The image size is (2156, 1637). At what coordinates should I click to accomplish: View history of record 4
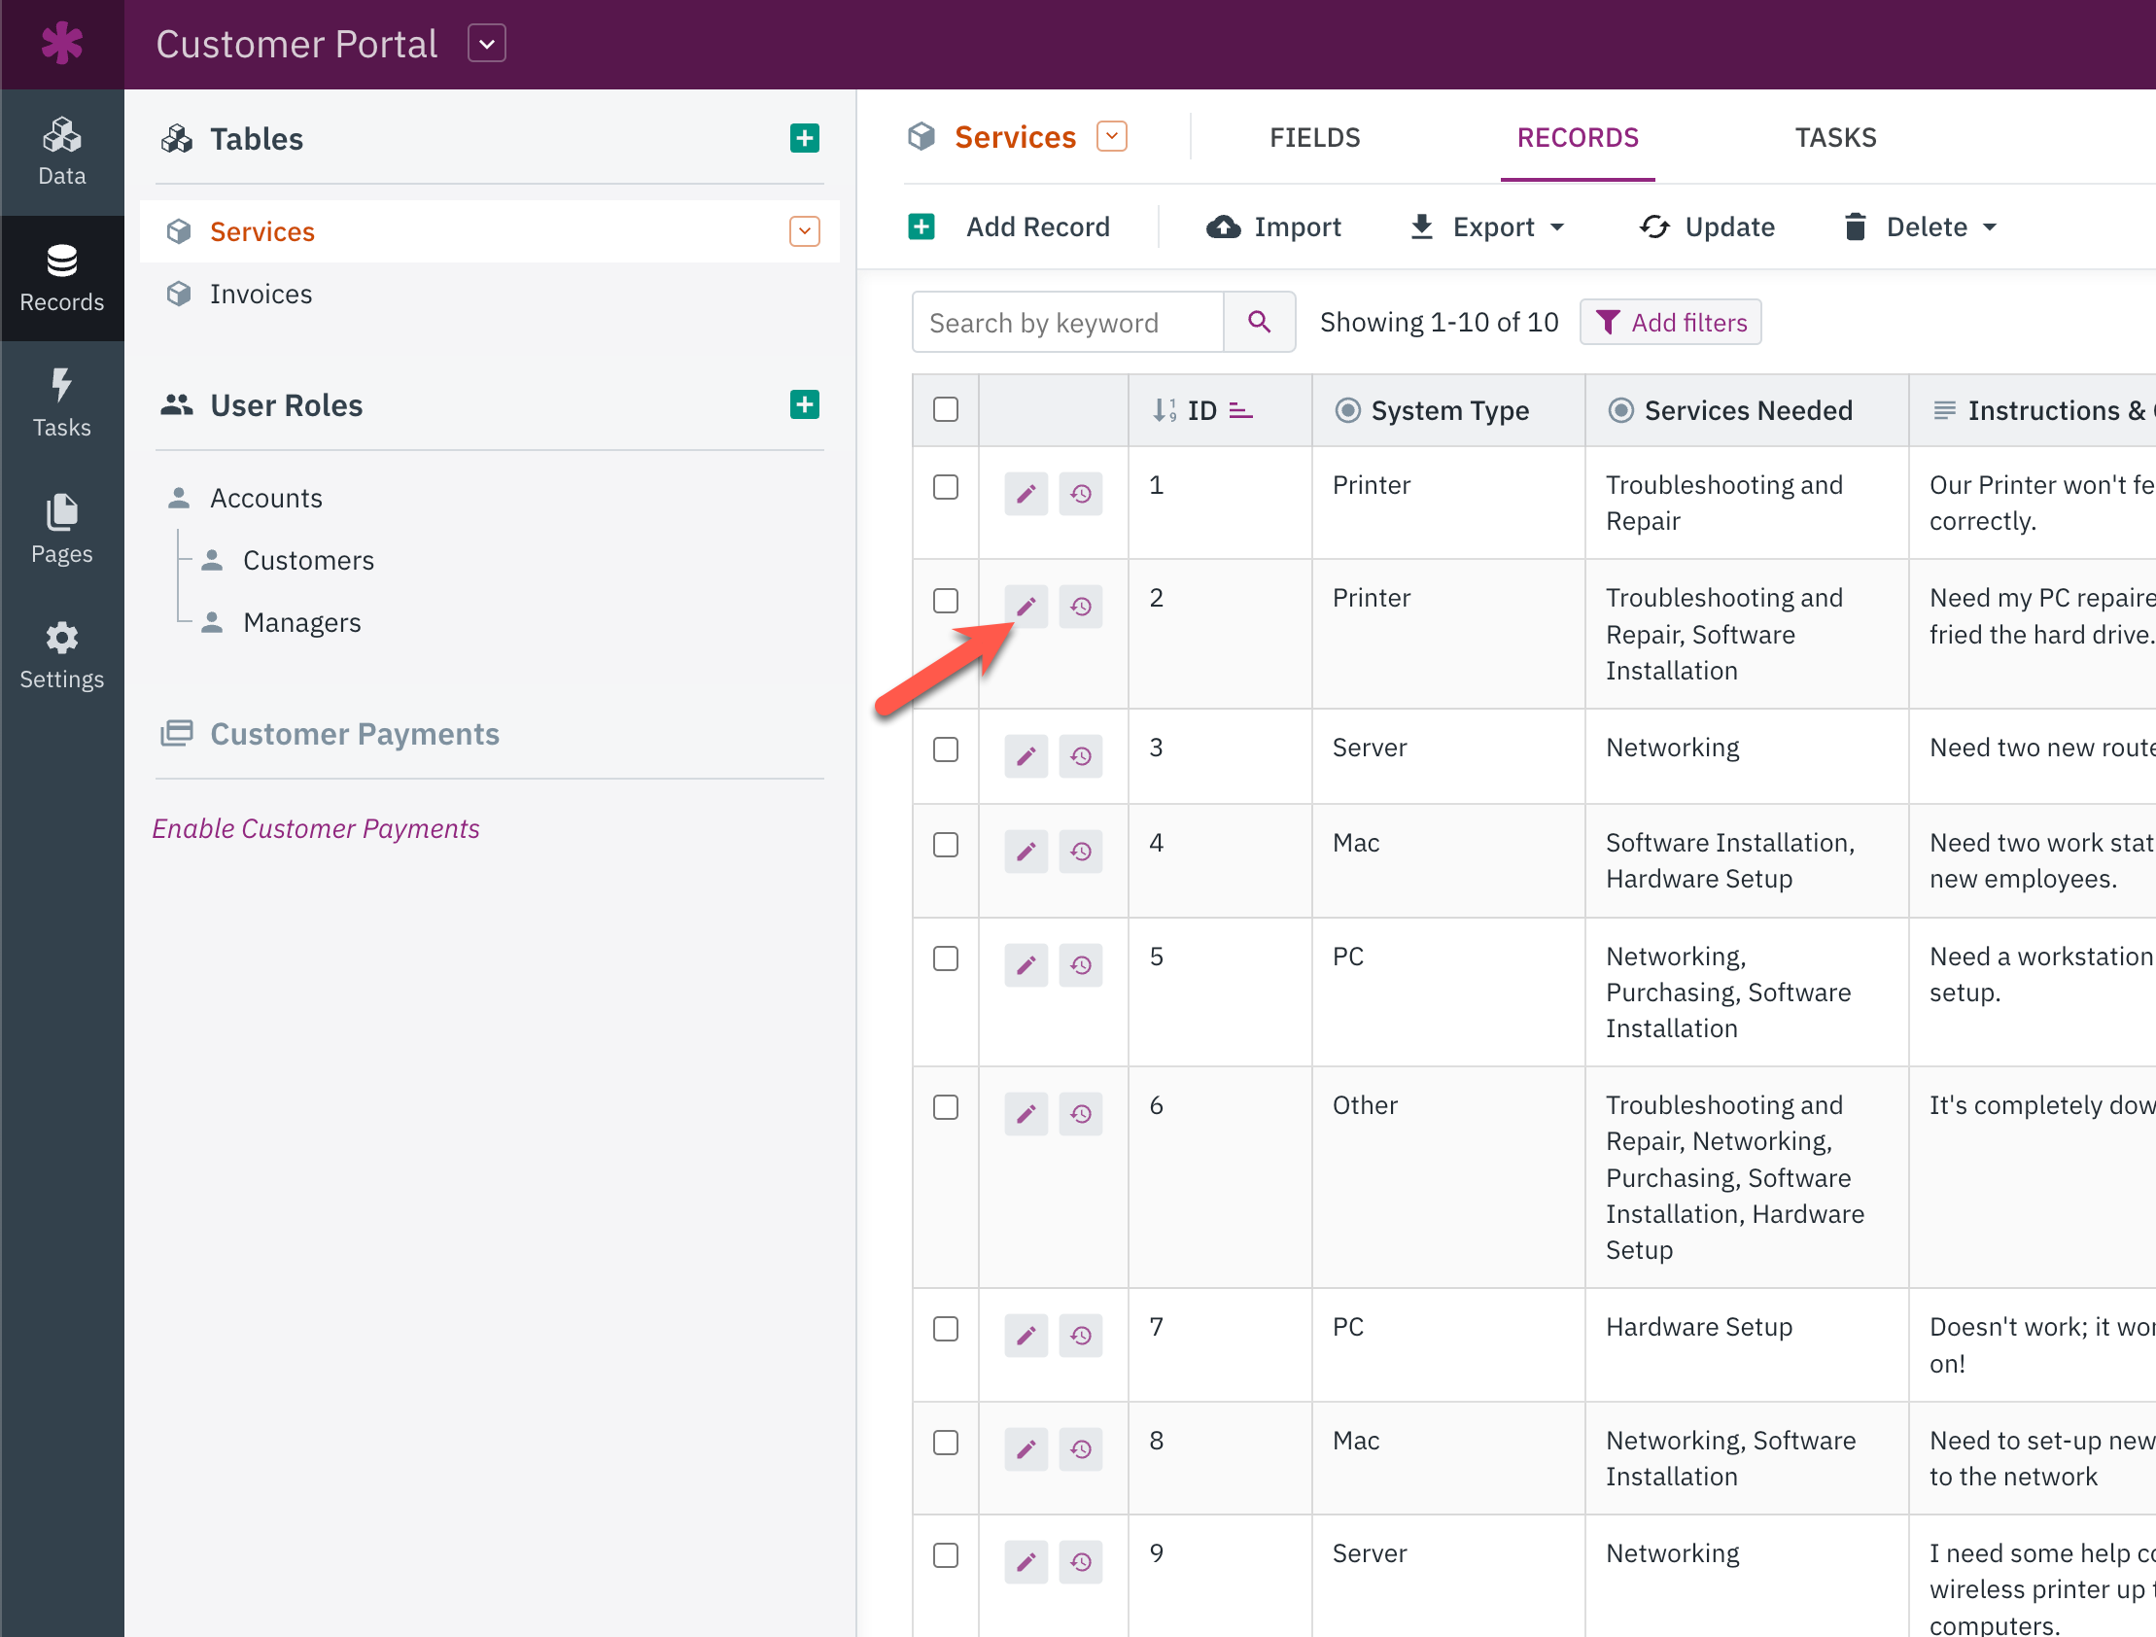(1081, 852)
